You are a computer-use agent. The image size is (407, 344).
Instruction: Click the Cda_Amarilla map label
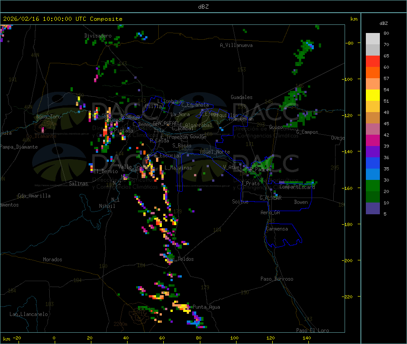(34, 196)
